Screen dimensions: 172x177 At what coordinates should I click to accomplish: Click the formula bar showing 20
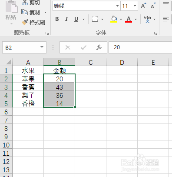pos(140,47)
